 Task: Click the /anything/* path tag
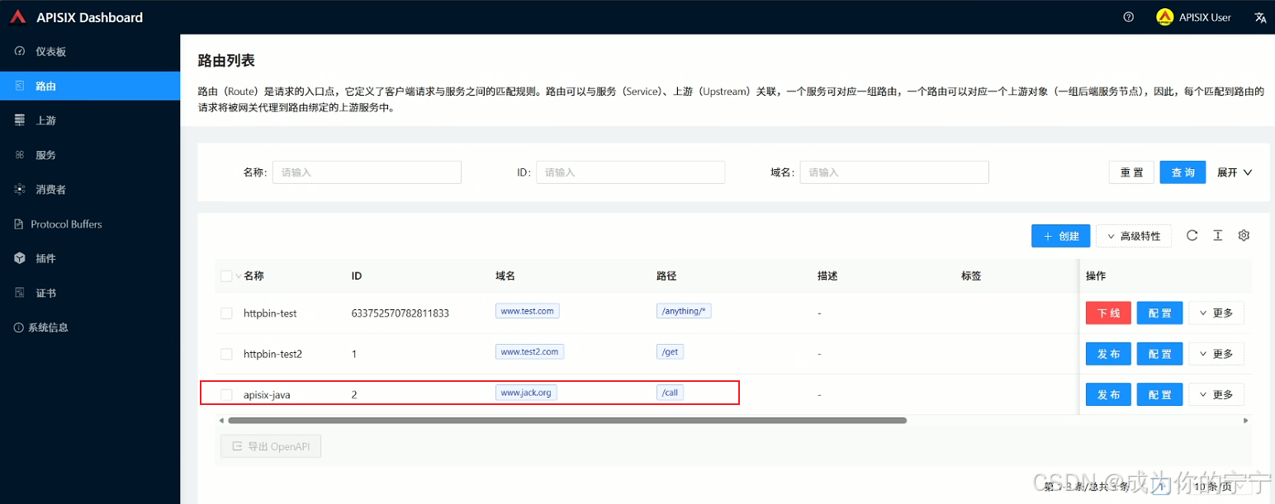684,311
